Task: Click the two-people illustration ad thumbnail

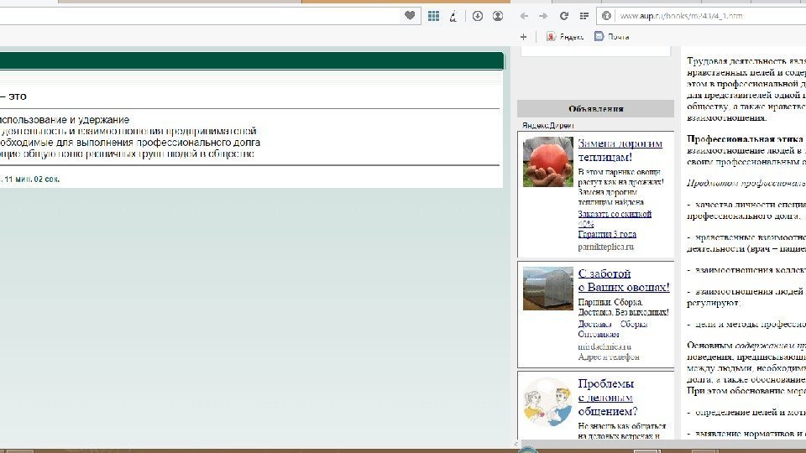Action: point(548,403)
